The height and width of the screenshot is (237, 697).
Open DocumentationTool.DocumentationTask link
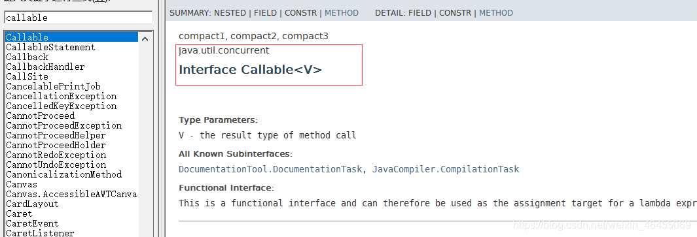[270, 169]
